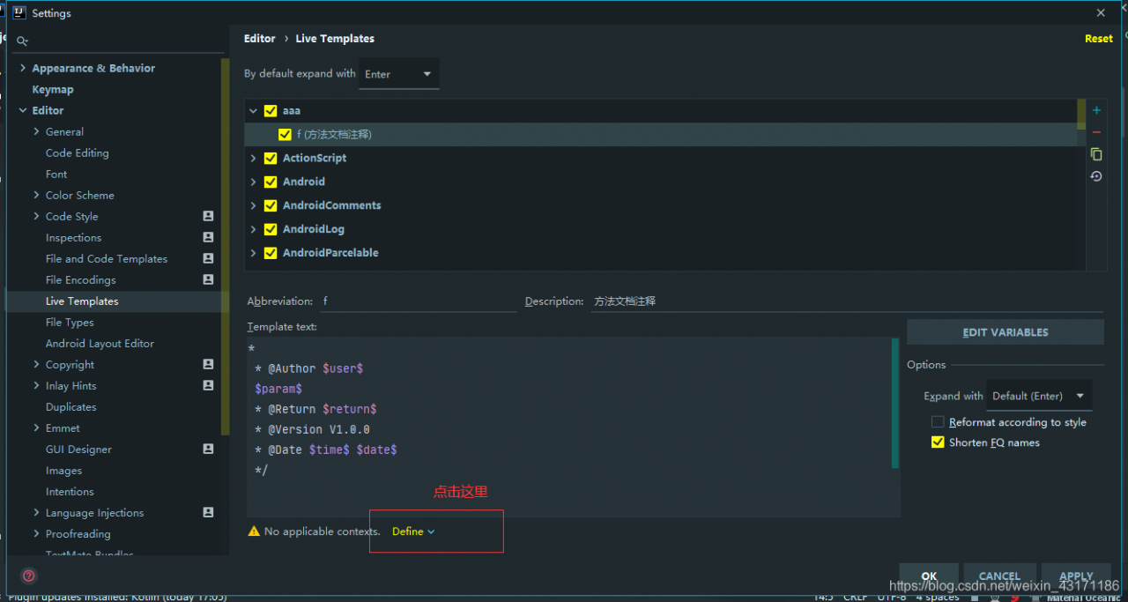Toggle the Android group checkbox
This screenshot has height=602, width=1128.
tap(271, 182)
